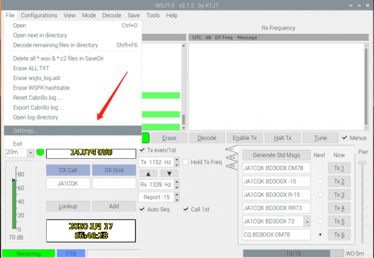Click the Decode button

click(207, 138)
